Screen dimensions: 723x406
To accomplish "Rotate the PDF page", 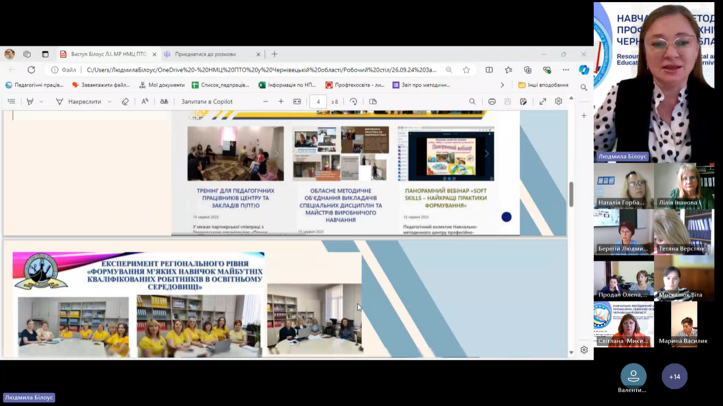I will point(353,102).
